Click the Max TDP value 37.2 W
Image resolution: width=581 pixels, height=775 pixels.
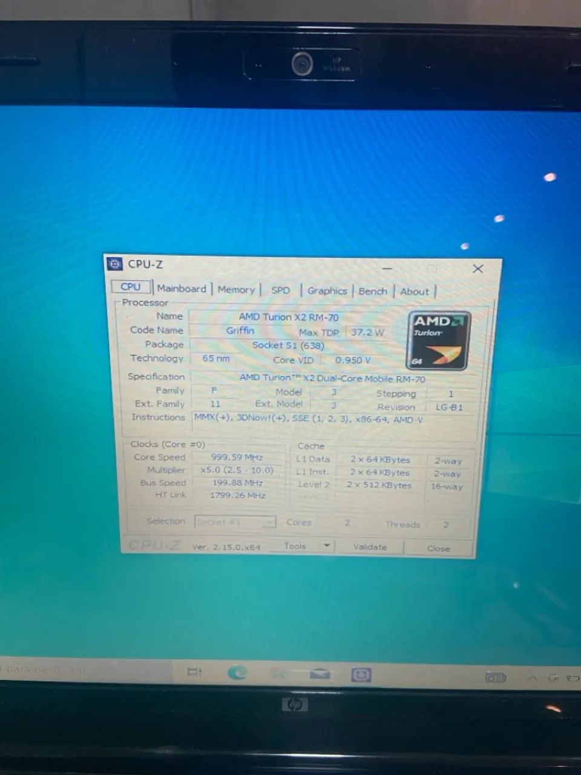(367, 332)
